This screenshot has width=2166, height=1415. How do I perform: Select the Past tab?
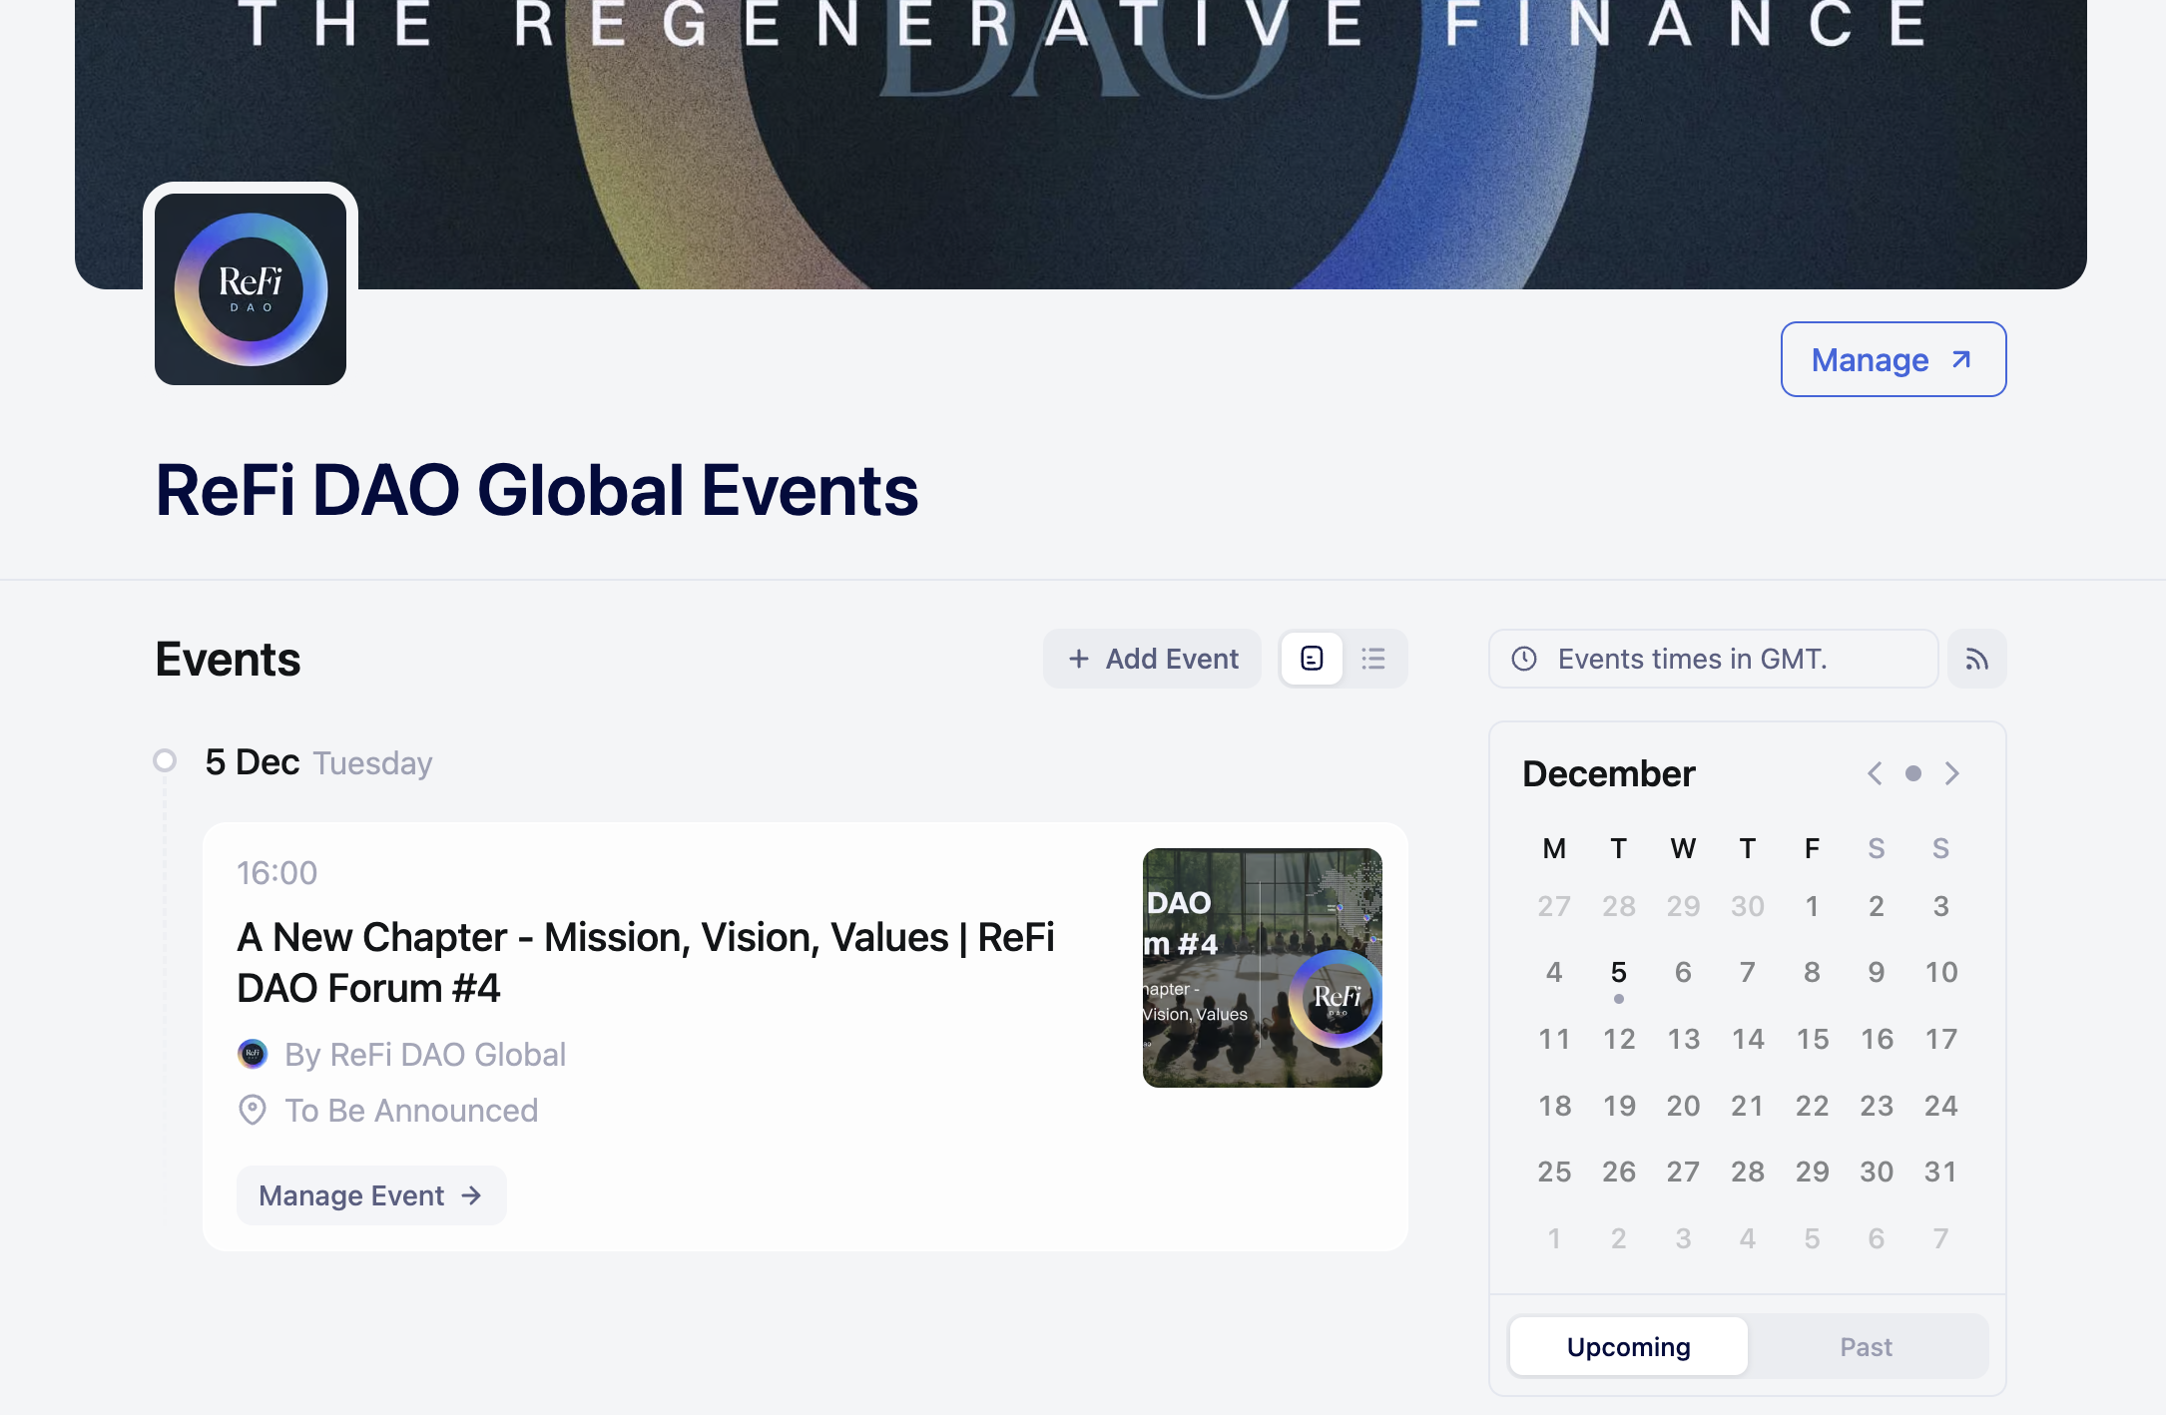(1866, 1347)
